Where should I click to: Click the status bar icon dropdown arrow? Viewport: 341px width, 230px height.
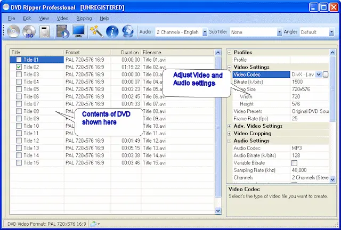coord(99,224)
